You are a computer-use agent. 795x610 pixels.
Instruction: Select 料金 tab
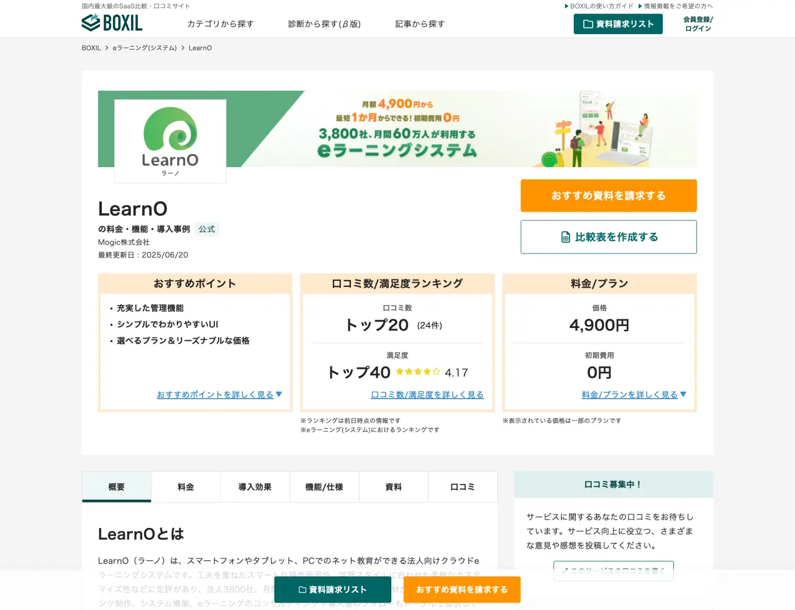click(x=186, y=487)
